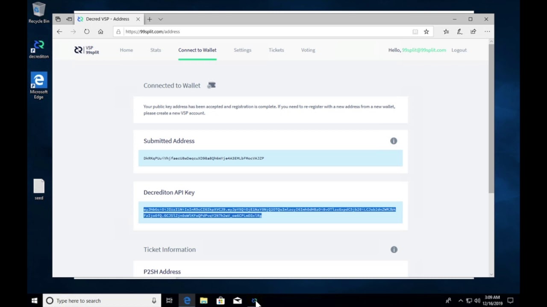Click the add notes pen icon
Viewport: 547px width, 307px height.
click(x=460, y=32)
